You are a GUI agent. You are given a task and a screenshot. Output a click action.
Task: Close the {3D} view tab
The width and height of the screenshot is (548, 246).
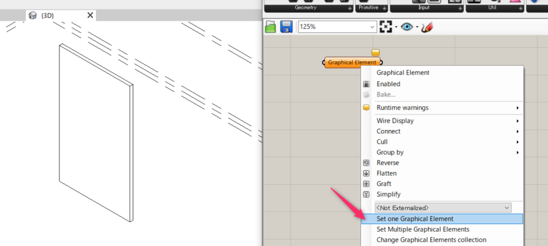click(x=90, y=15)
